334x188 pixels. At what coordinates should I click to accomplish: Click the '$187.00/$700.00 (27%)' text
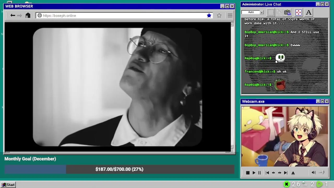click(x=119, y=169)
